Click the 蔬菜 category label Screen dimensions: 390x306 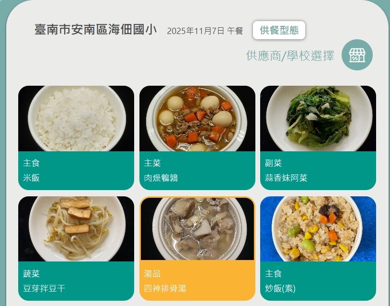(31, 273)
